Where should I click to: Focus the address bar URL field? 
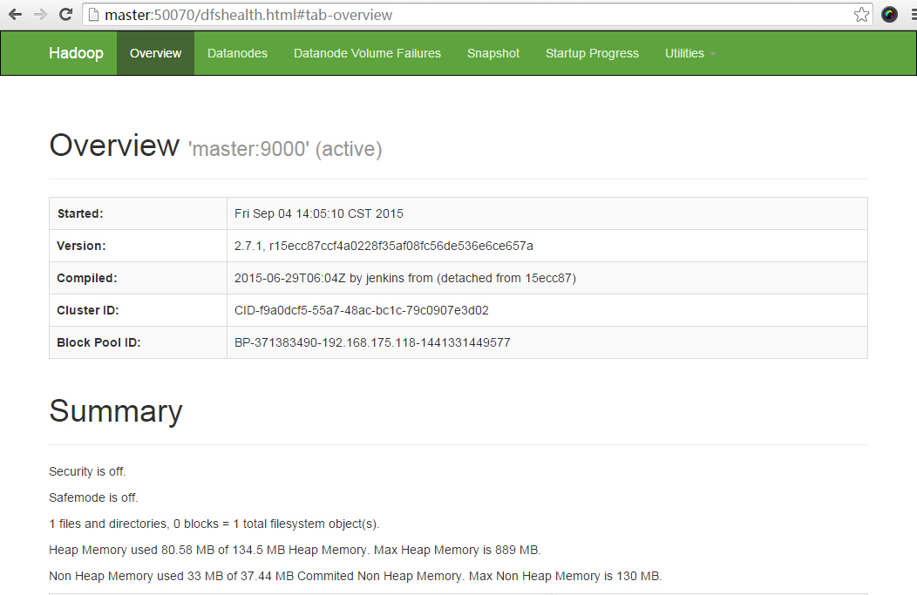pos(477,15)
